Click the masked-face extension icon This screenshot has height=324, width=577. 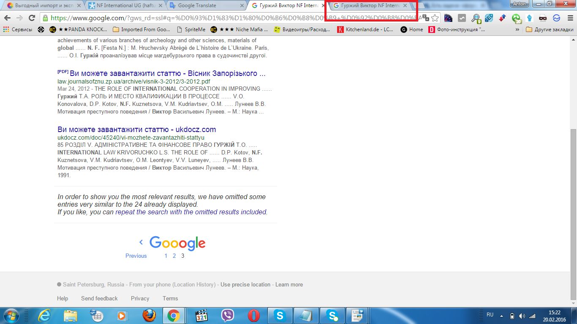point(543,18)
